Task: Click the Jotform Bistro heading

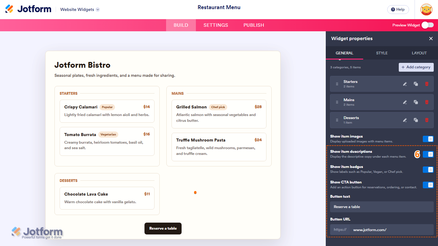Action: click(82, 65)
